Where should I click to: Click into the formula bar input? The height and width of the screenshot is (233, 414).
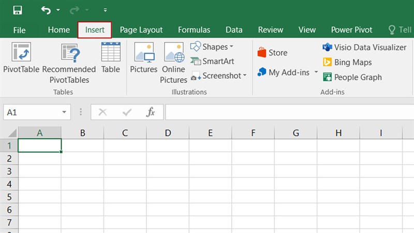pyautogui.click(x=290, y=112)
